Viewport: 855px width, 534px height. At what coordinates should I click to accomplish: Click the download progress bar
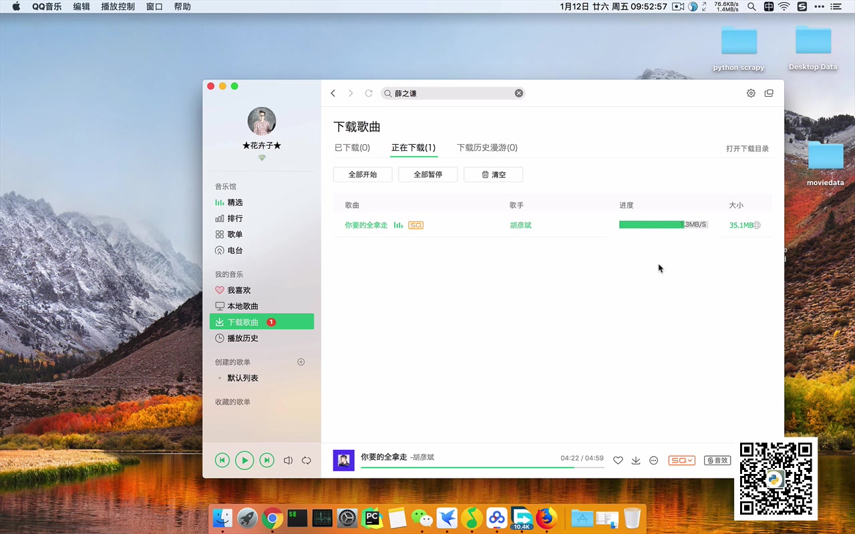tap(663, 225)
